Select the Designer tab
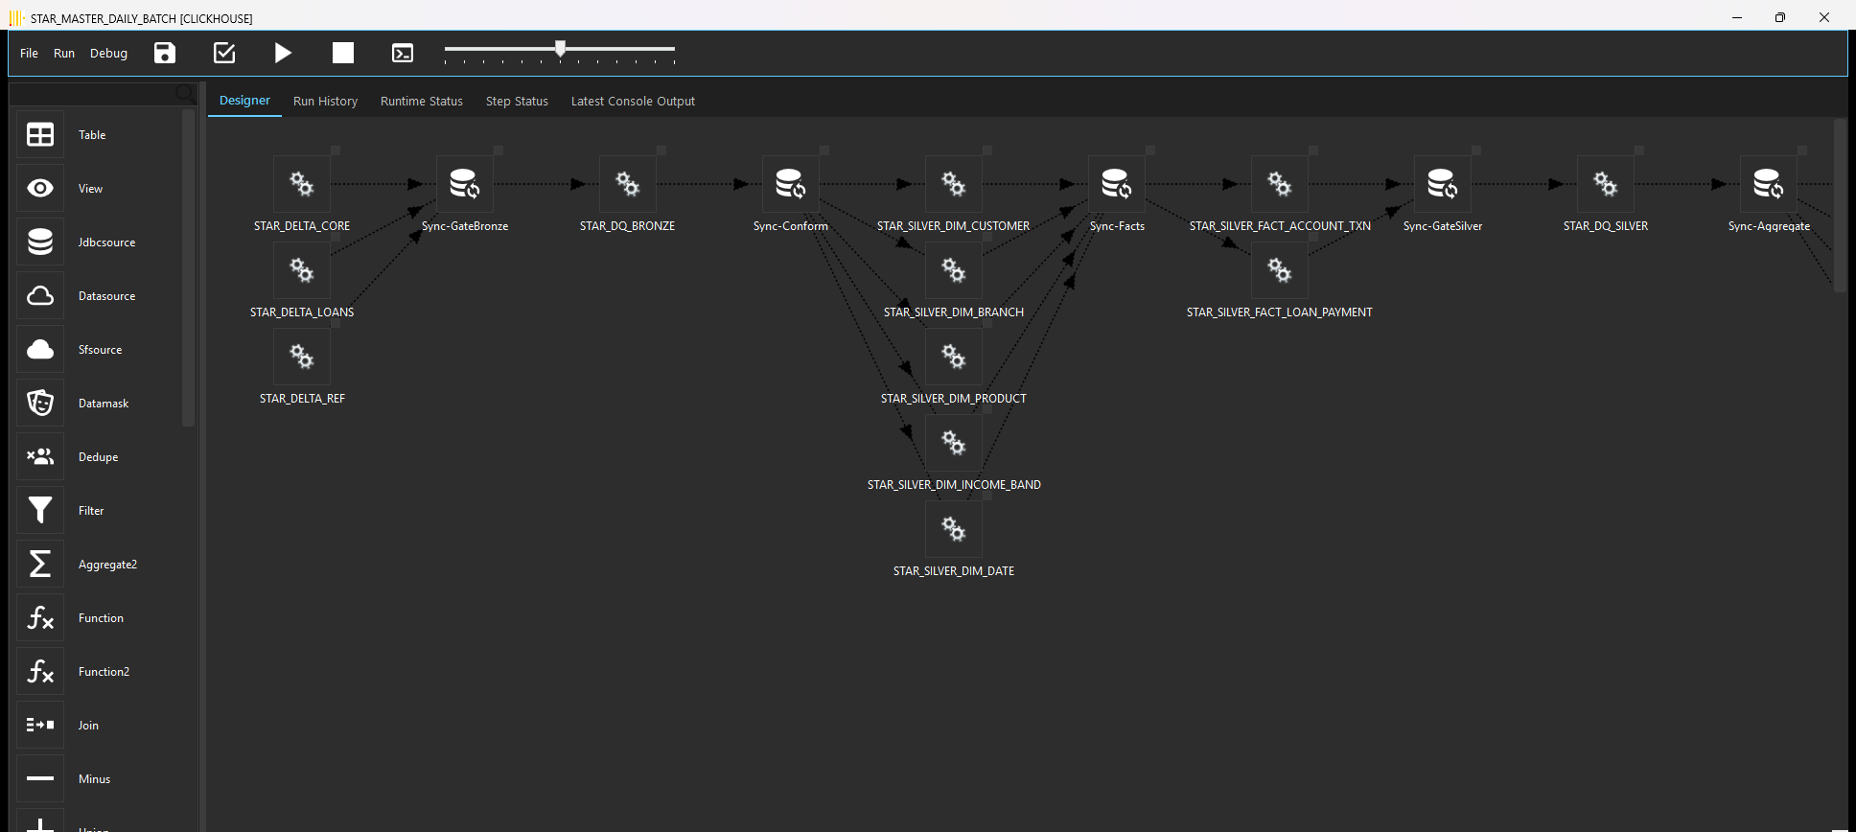The image size is (1856, 832). [x=244, y=100]
